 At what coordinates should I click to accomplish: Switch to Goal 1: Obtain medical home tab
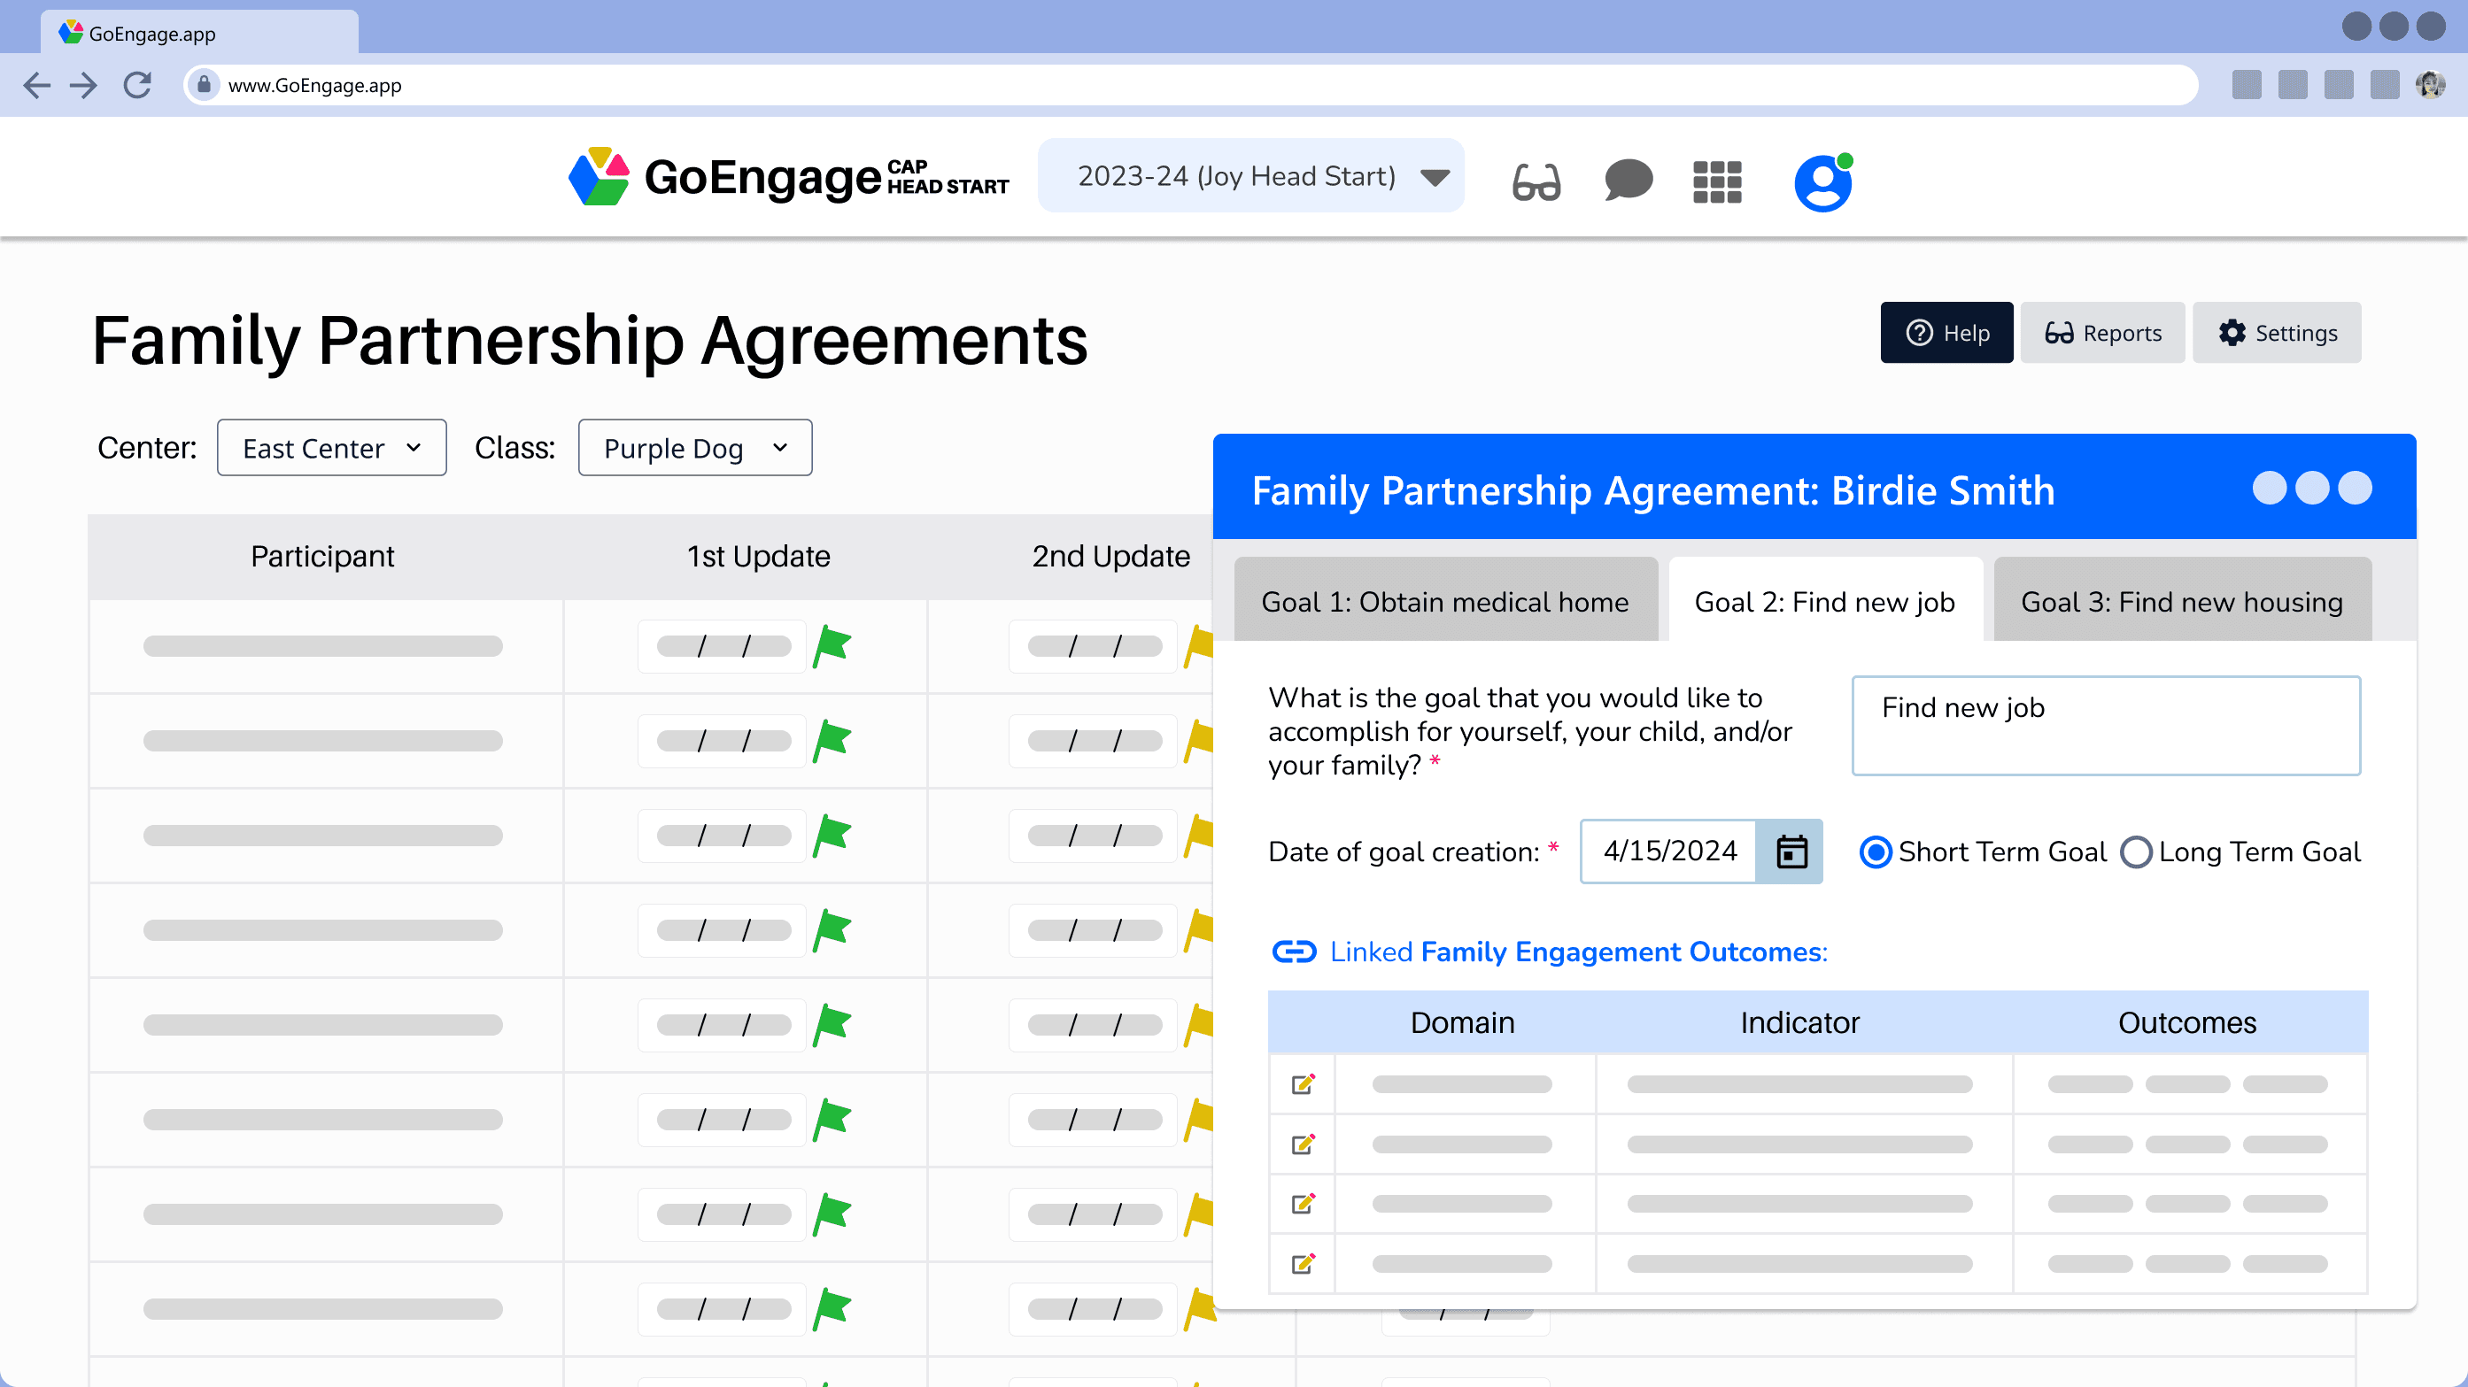pos(1445,601)
